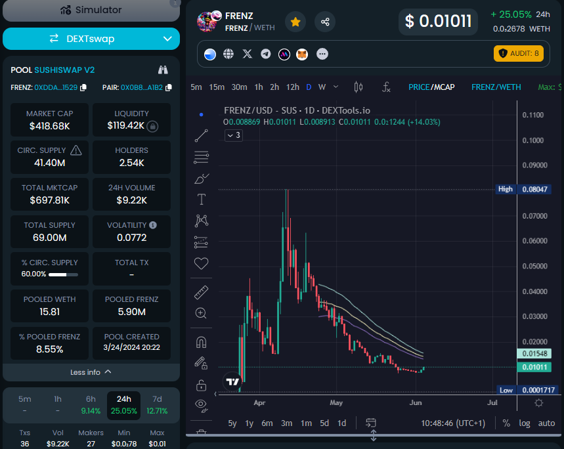
Task: Click the MetaMask fox icon
Action: pyautogui.click(x=302, y=54)
